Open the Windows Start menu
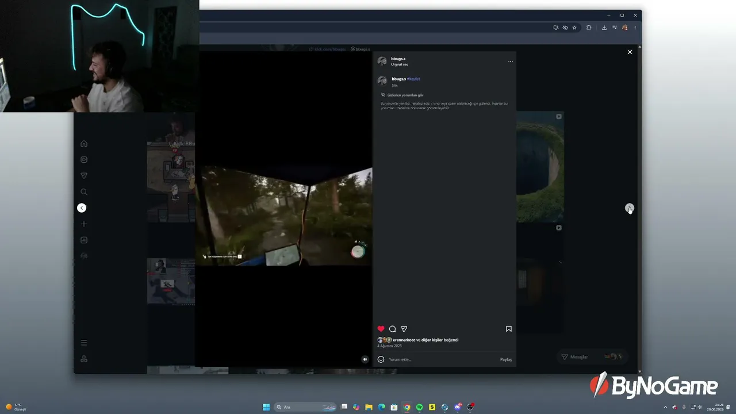Image resolution: width=736 pixels, height=414 pixels. 266,407
